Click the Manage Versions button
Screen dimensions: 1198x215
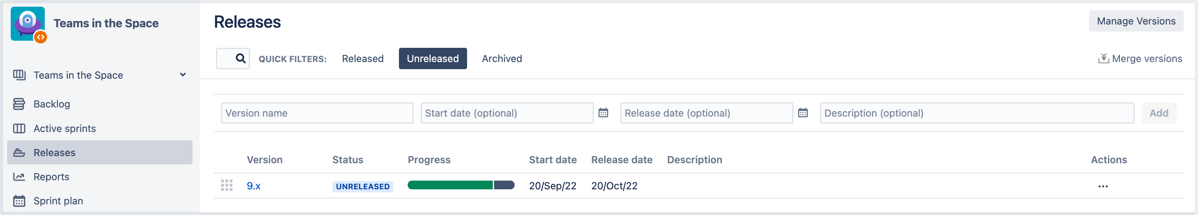tap(1135, 21)
